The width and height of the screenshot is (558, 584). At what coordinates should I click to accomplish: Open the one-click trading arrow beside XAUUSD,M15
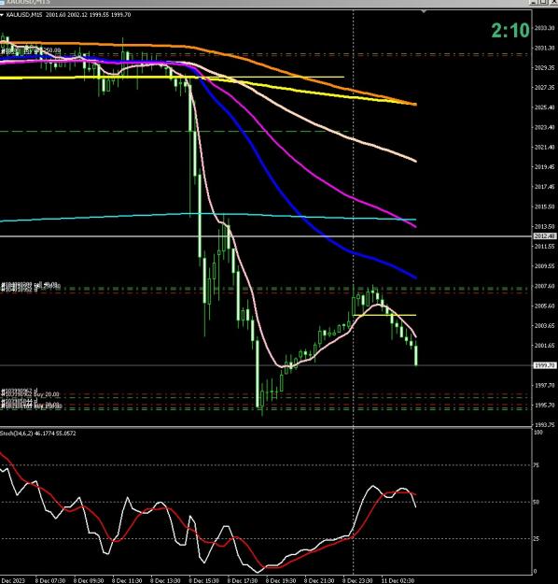coord(2,15)
